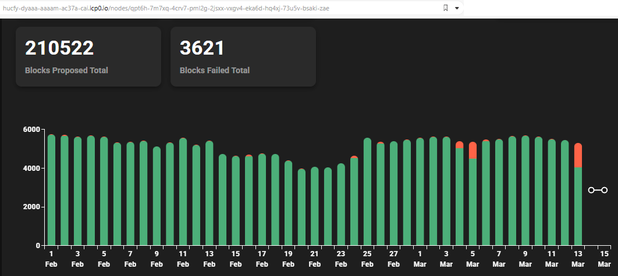Click the green bar for 27 Feb
The image size is (618, 276).
pos(394,193)
